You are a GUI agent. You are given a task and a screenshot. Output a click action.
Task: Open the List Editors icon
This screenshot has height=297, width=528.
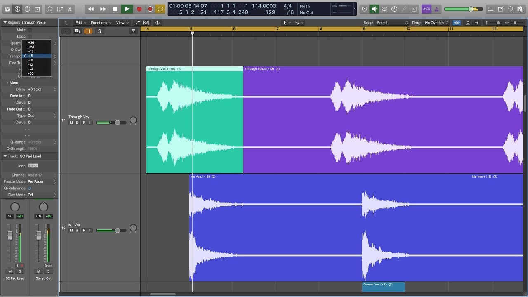490,9
